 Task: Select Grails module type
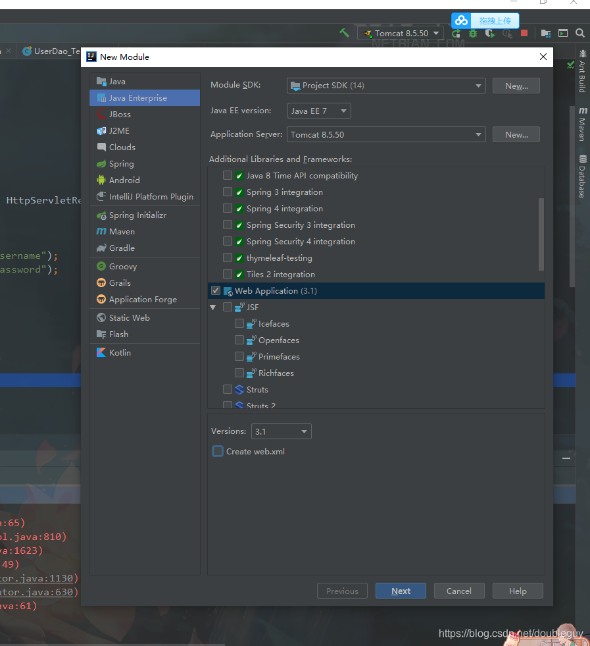point(145,283)
